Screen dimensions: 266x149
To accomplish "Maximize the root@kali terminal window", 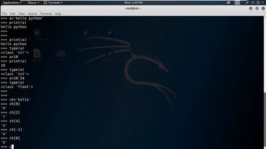I will (x=257, y=8).
